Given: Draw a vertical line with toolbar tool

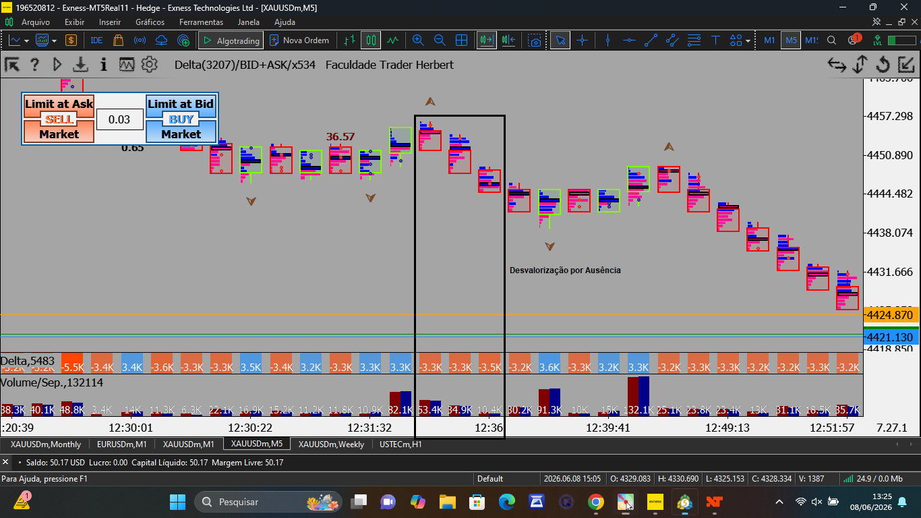Looking at the screenshot, I should click(x=607, y=40).
